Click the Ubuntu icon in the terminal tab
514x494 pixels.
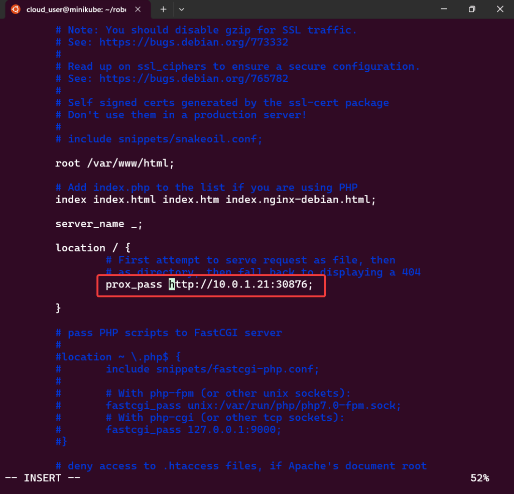point(16,10)
